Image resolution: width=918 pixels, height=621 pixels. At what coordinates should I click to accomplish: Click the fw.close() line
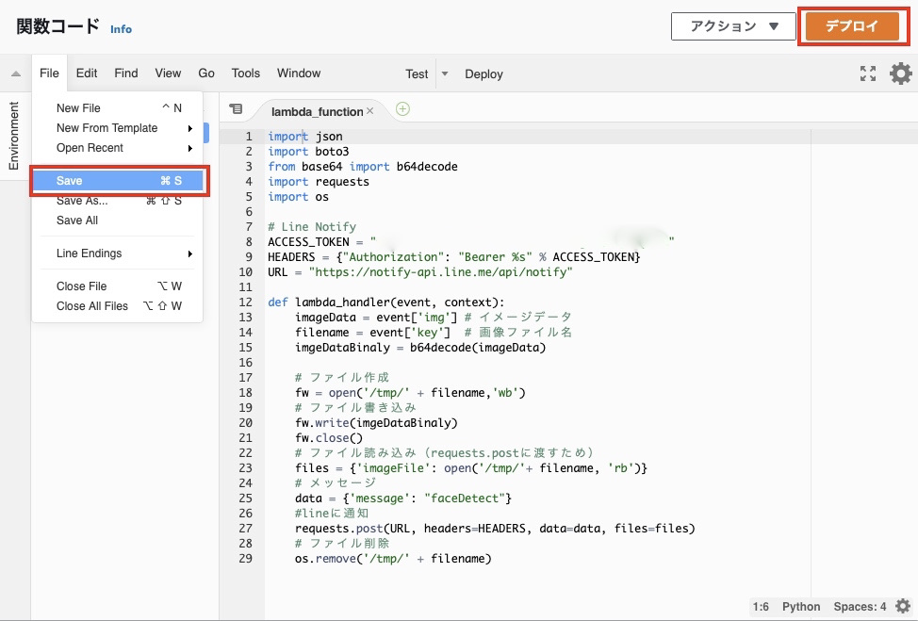point(328,438)
